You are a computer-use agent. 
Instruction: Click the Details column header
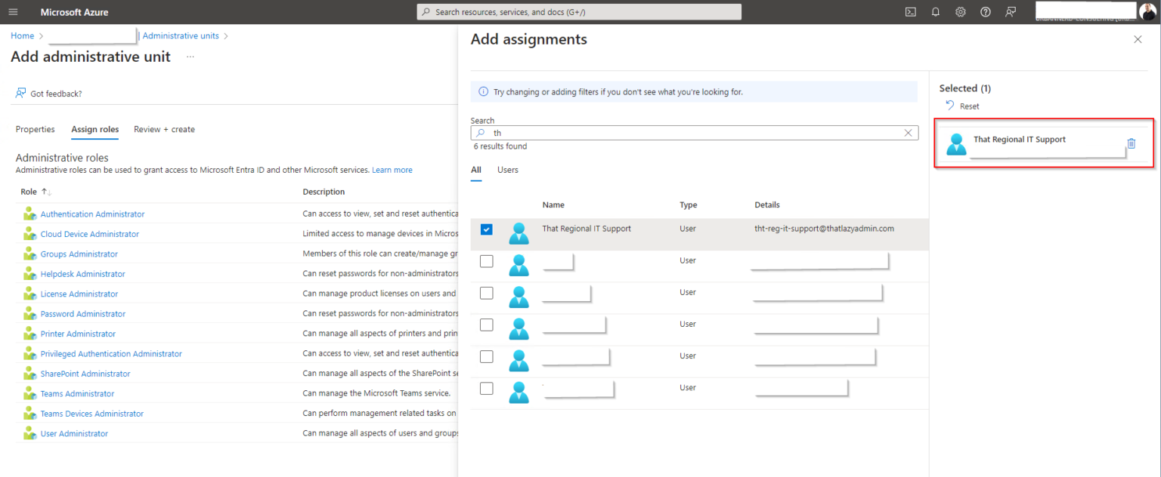(x=767, y=205)
